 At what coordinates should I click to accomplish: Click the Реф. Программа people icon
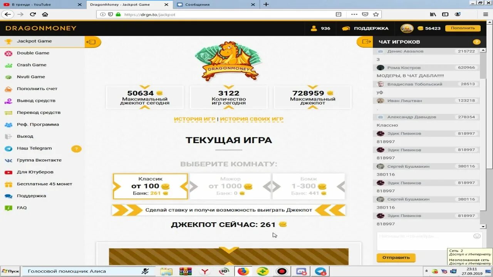tap(8, 125)
